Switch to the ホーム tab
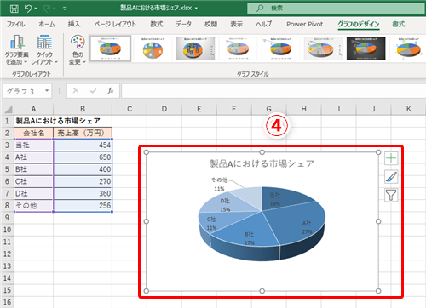This screenshot has width=426, height=308. pyautogui.click(x=47, y=25)
